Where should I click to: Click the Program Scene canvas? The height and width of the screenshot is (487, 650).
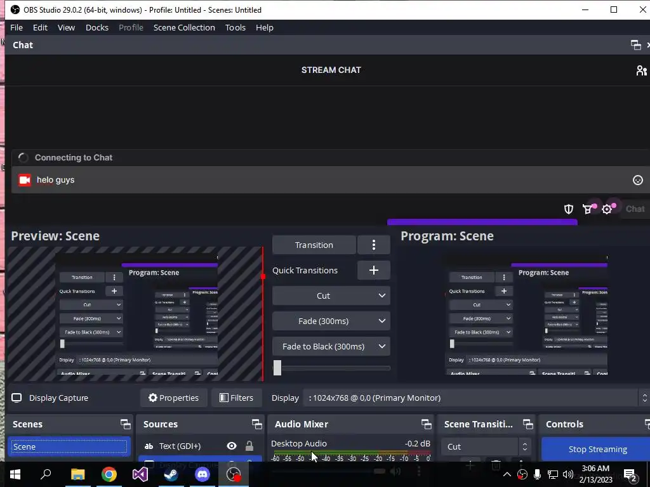pos(525,314)
